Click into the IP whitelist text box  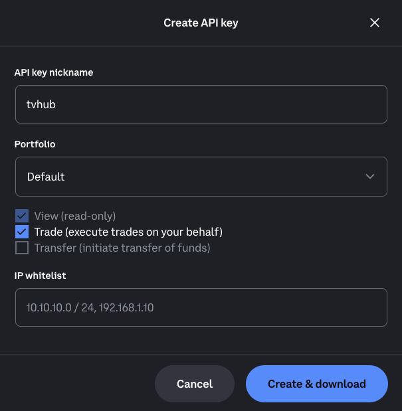pos(201,307)
